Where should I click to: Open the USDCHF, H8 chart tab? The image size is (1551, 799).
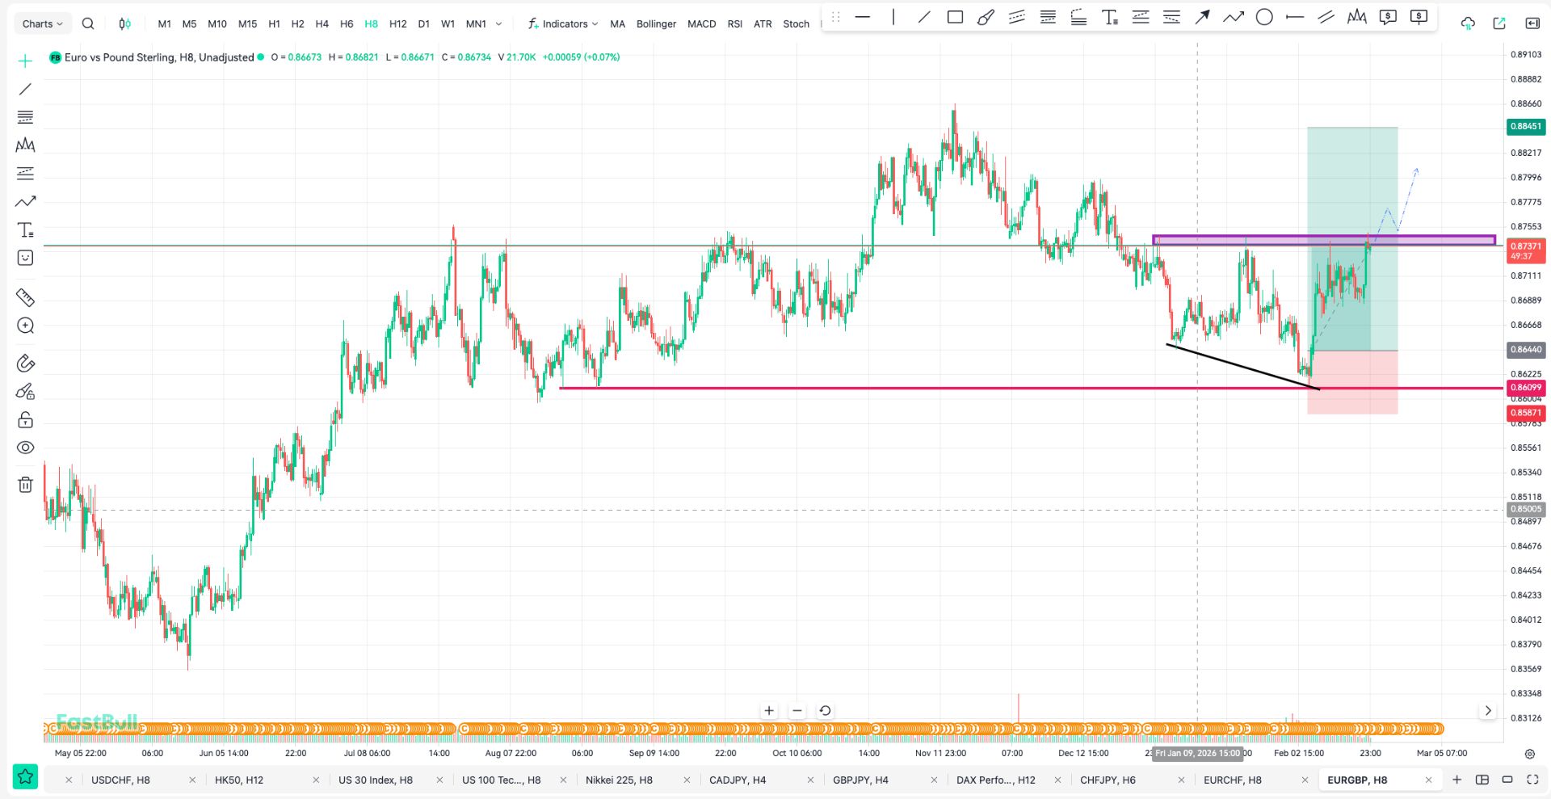coord(120,780)
